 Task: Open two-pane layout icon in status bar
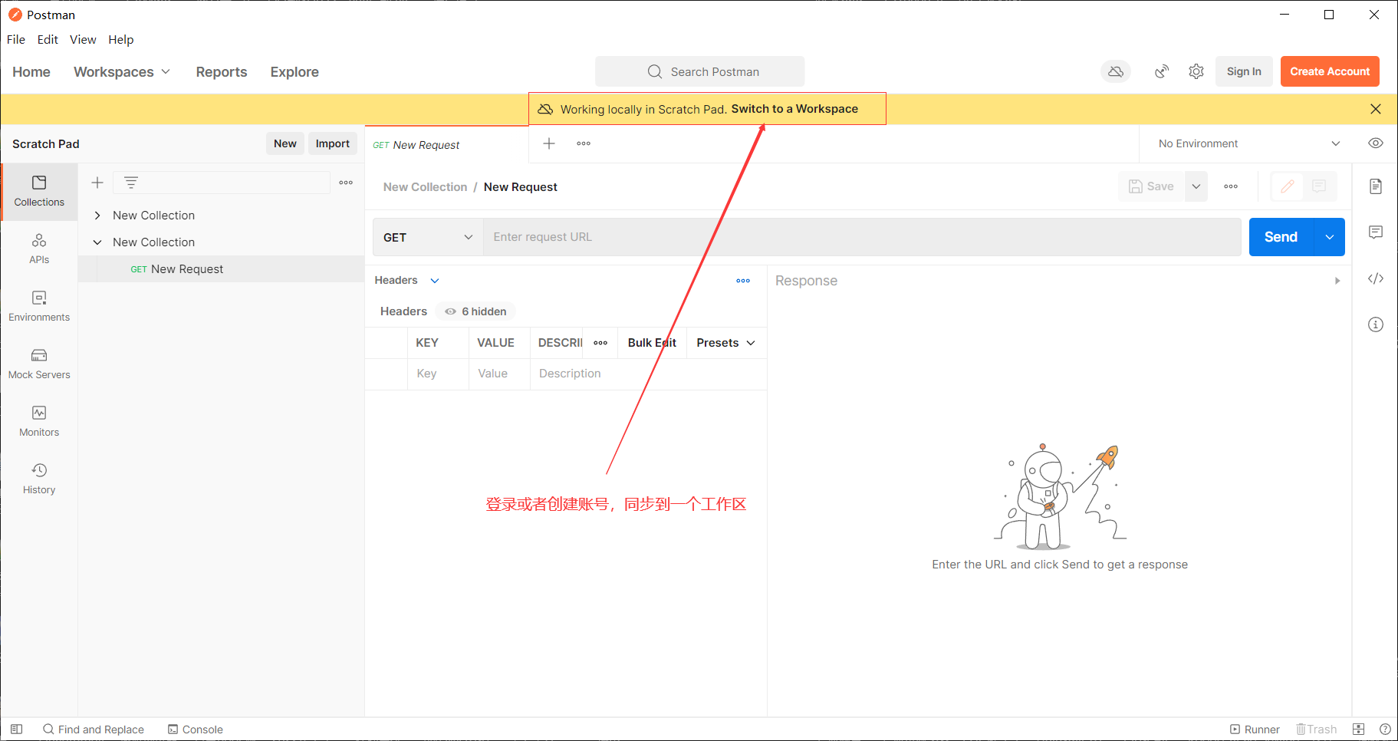click(x=1359, y=729)
